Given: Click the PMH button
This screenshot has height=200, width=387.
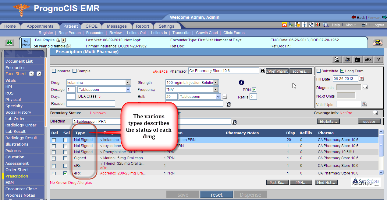Looking at the screenshot, I should (301, 182).
